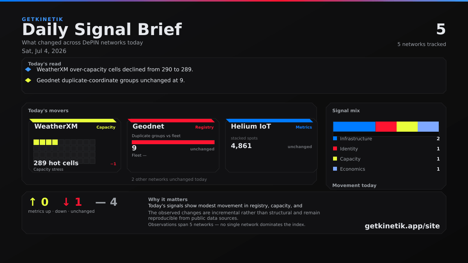Click '5 networks tracked' label

[x=422, y=44]
